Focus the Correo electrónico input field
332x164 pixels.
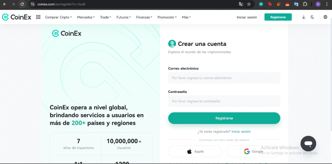pyautogui.click(x=224, y=78)
